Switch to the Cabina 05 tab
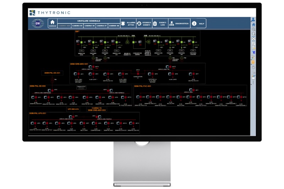The image size is (284, 189). 77,26
